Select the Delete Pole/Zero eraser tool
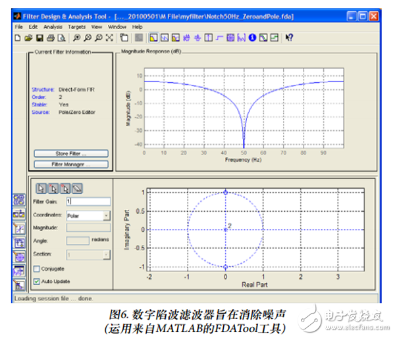 point(76,187)
